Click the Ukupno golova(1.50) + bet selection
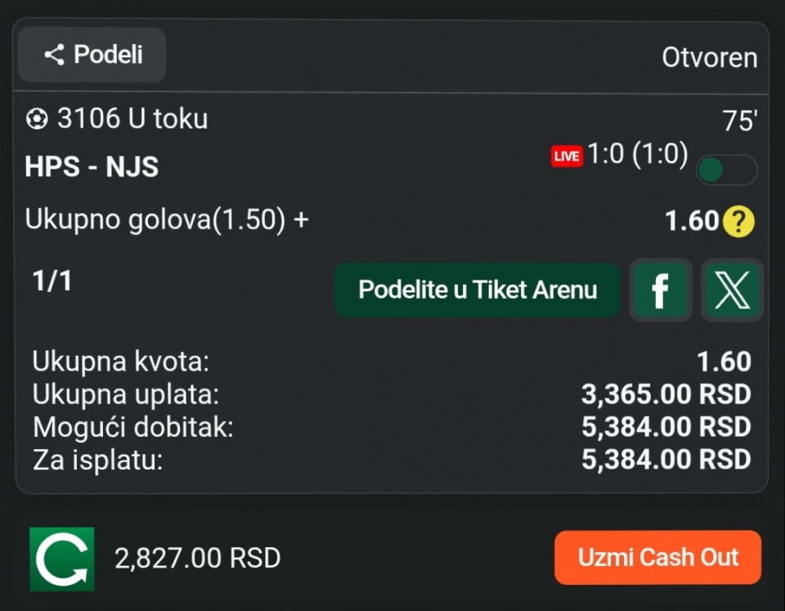This screenshot has height=611, width=785. pos(167,220)
